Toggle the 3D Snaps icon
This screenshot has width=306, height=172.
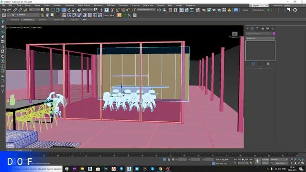[x=112, y=10]
